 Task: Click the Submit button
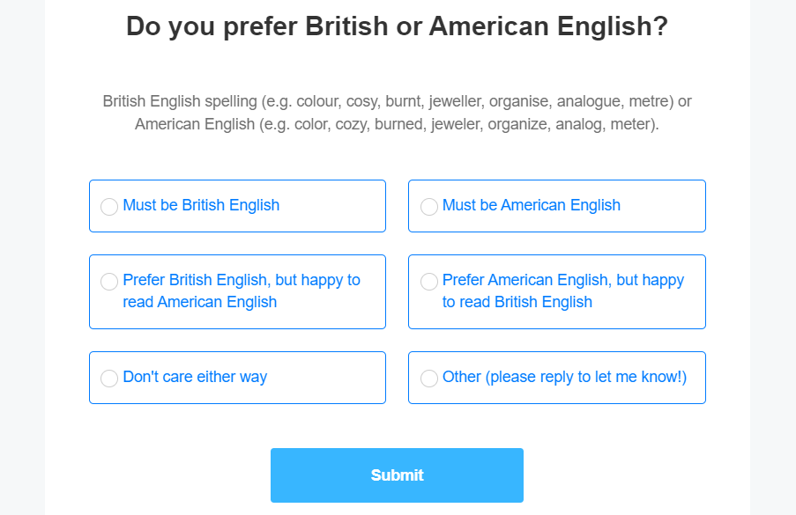pyautogui.click(x=397, y=475)
